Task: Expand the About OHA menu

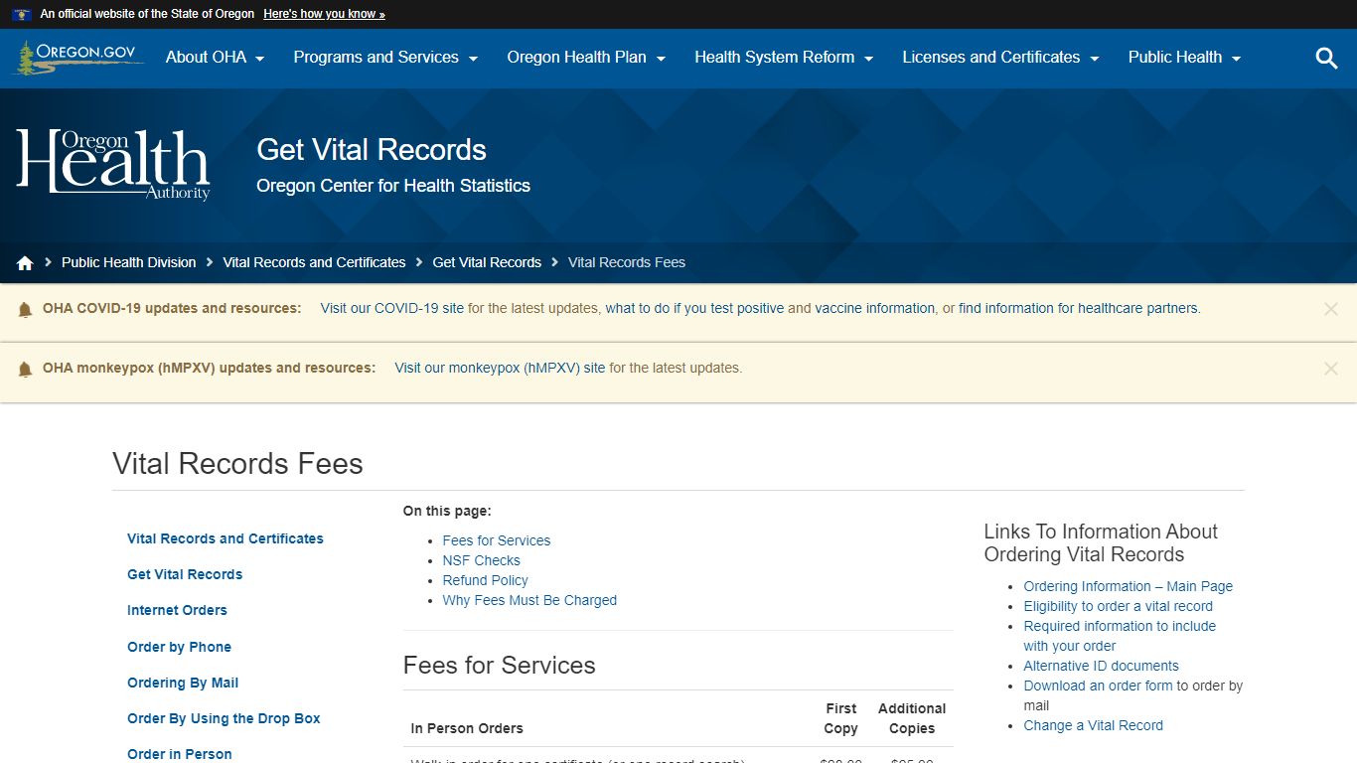Action: (216, 58)
